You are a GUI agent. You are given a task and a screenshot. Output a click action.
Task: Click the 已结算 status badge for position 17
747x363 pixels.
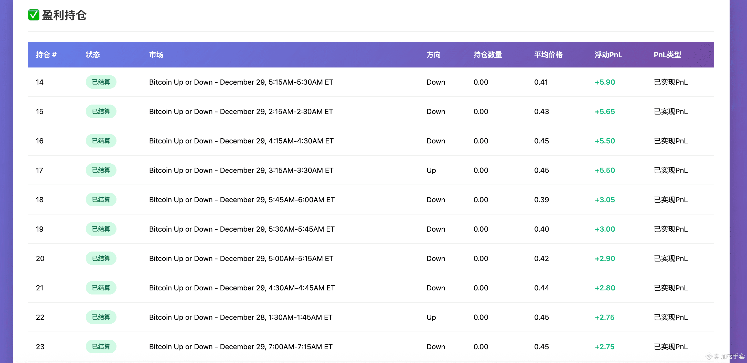click(x=101, y=170)
